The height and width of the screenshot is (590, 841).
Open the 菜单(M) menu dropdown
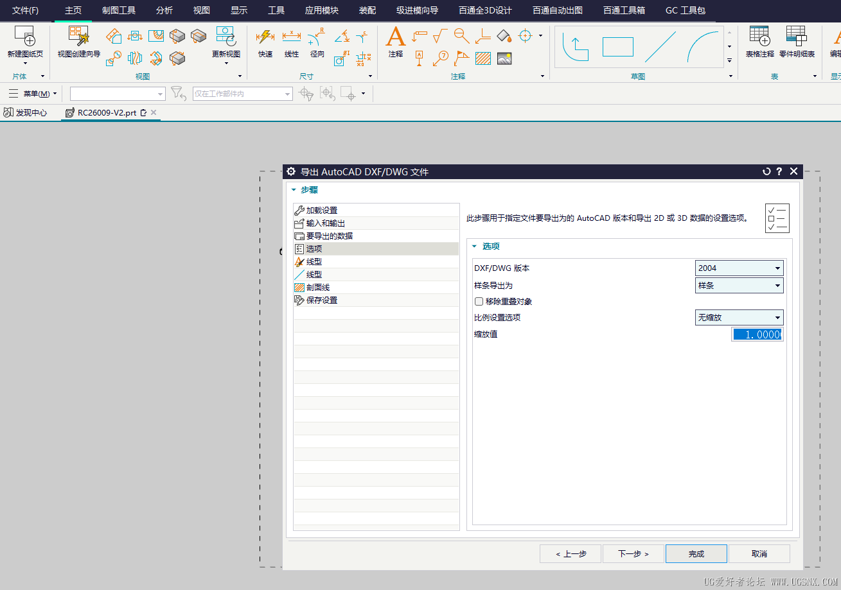click(x=33, y=94)
